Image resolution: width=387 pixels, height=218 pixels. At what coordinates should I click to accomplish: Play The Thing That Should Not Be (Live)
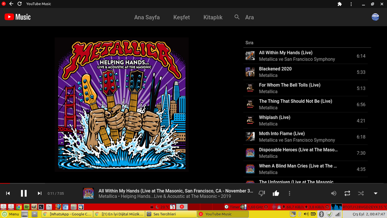tap(306, 104)
